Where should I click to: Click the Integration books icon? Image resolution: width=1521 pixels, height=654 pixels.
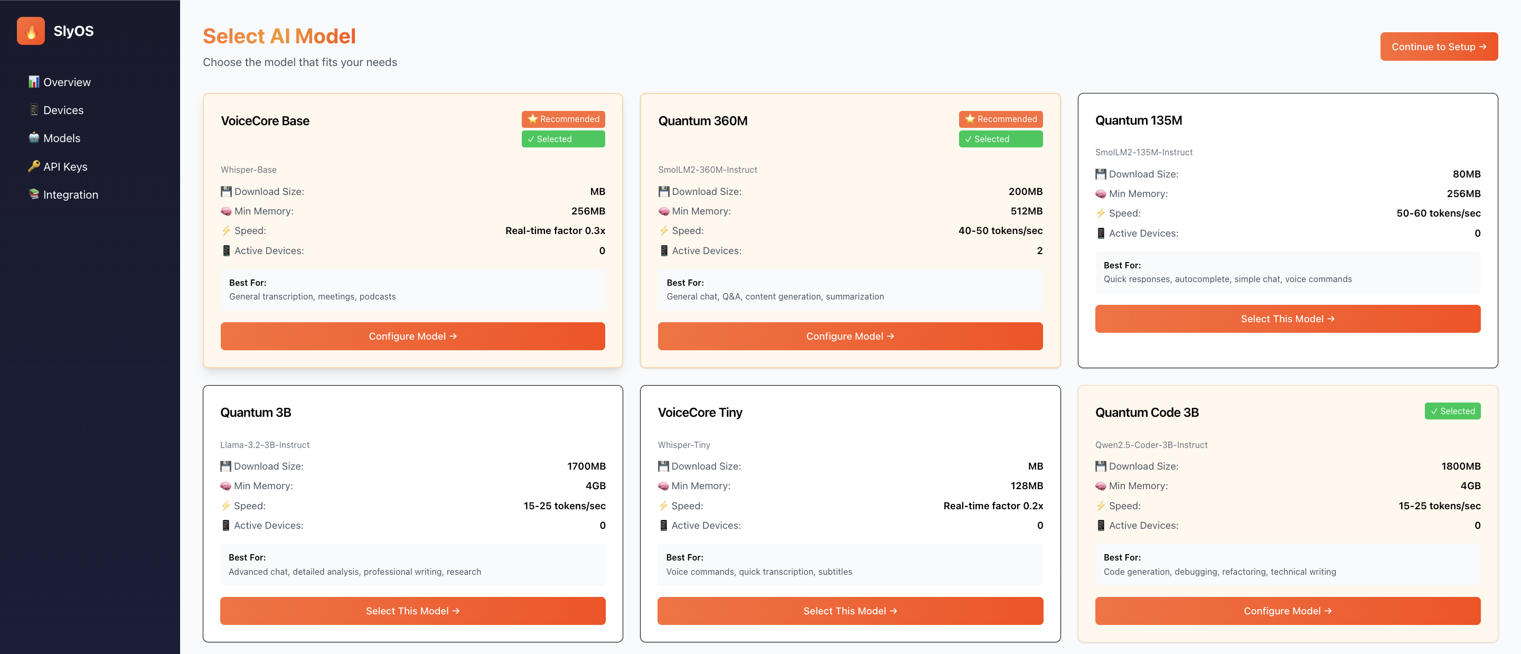(34, 194)
